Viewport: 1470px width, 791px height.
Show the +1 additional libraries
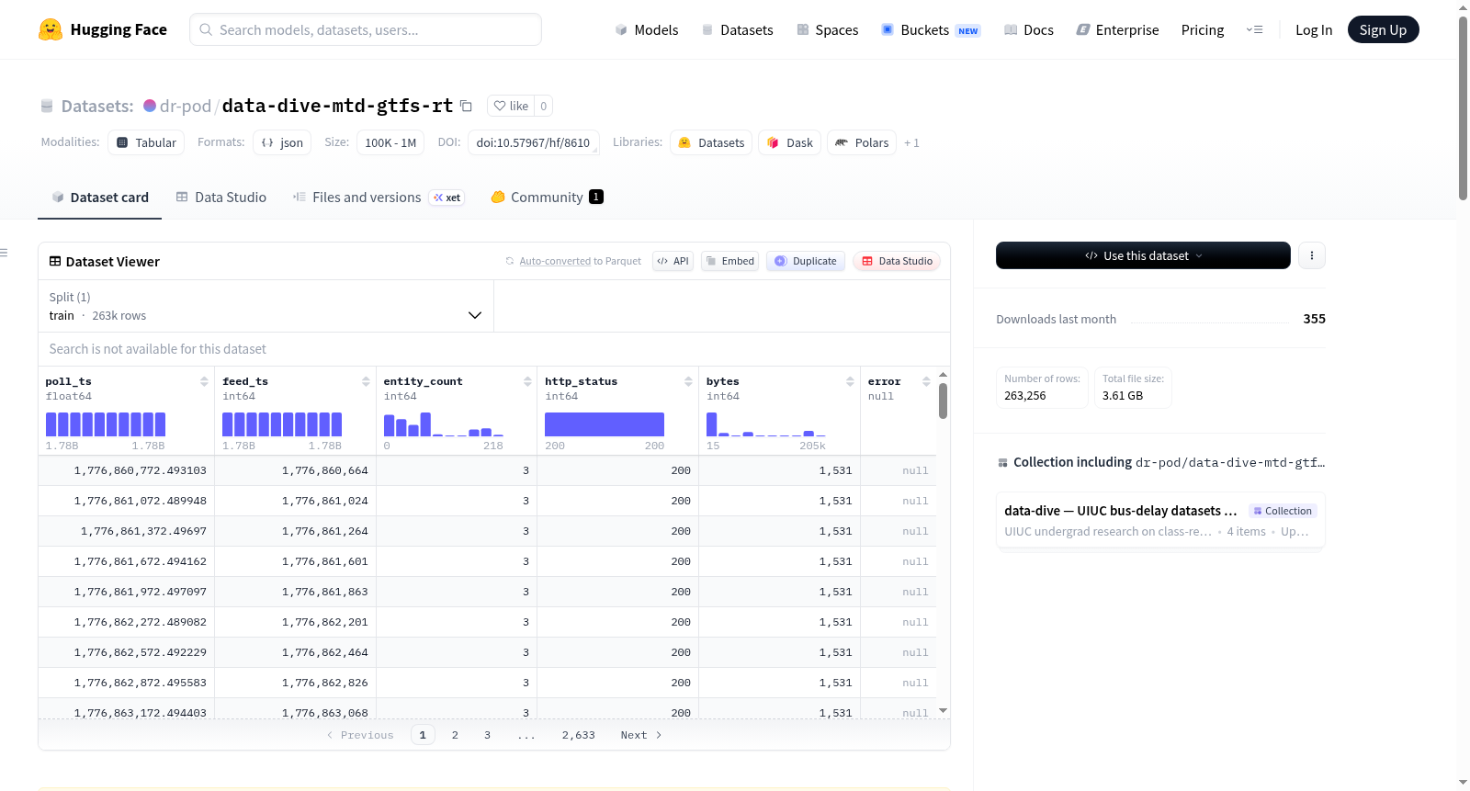(x=911, y=142)
